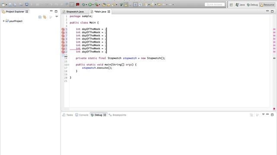Run the program with green Run button
The width and height of the screenshot is (277, 155).
point(90,5)
